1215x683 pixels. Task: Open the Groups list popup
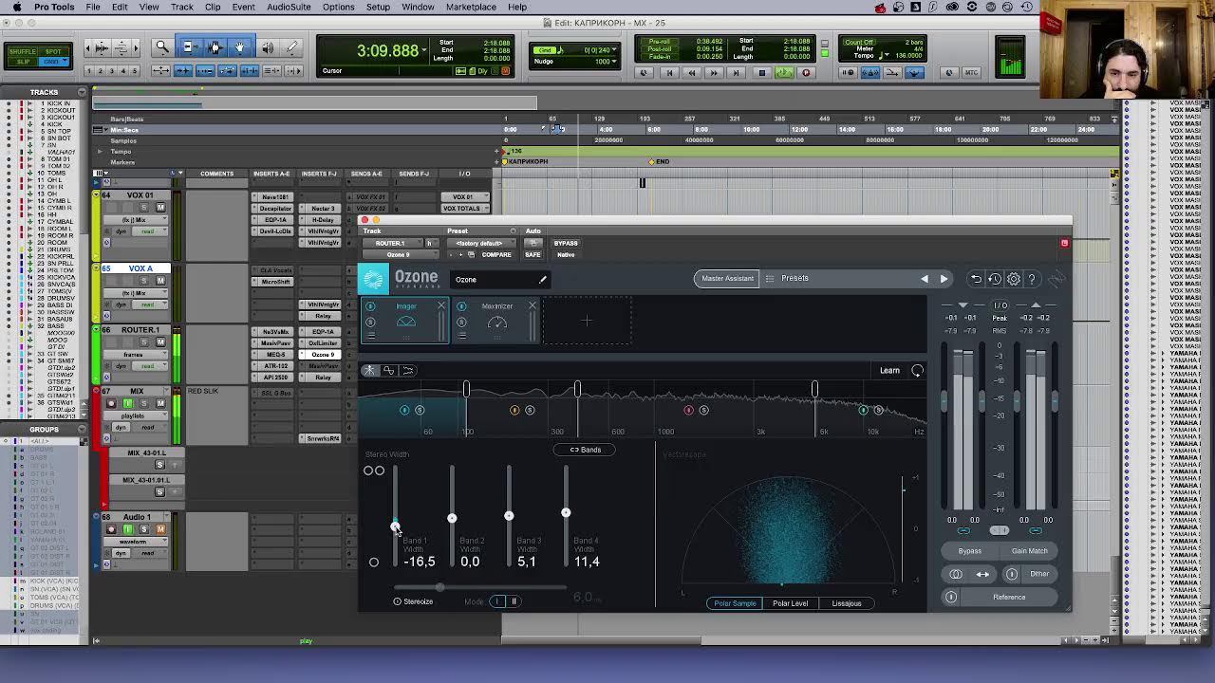82,429
